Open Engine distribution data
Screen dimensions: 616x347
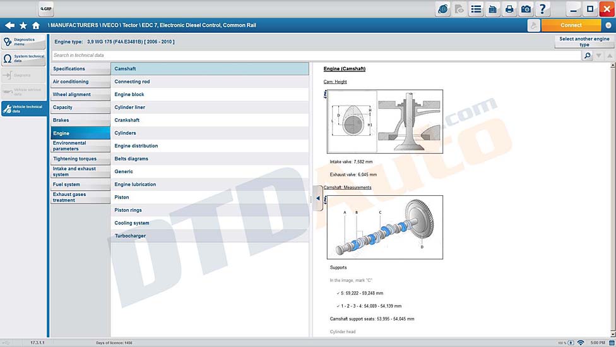pos(210,145)
